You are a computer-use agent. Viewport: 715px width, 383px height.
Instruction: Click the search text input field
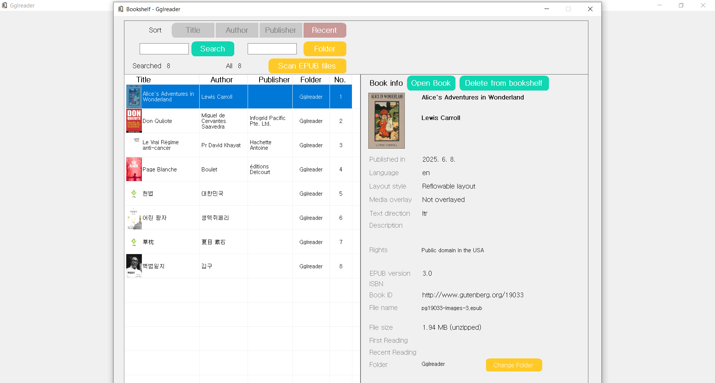pyautogui.click(x=164, y=49)
